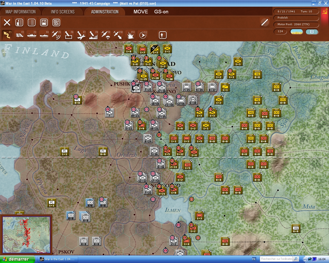Select the 10=31 unit counter
The image size is (329, 263).
pyautogui.click(x=154, y=126)
